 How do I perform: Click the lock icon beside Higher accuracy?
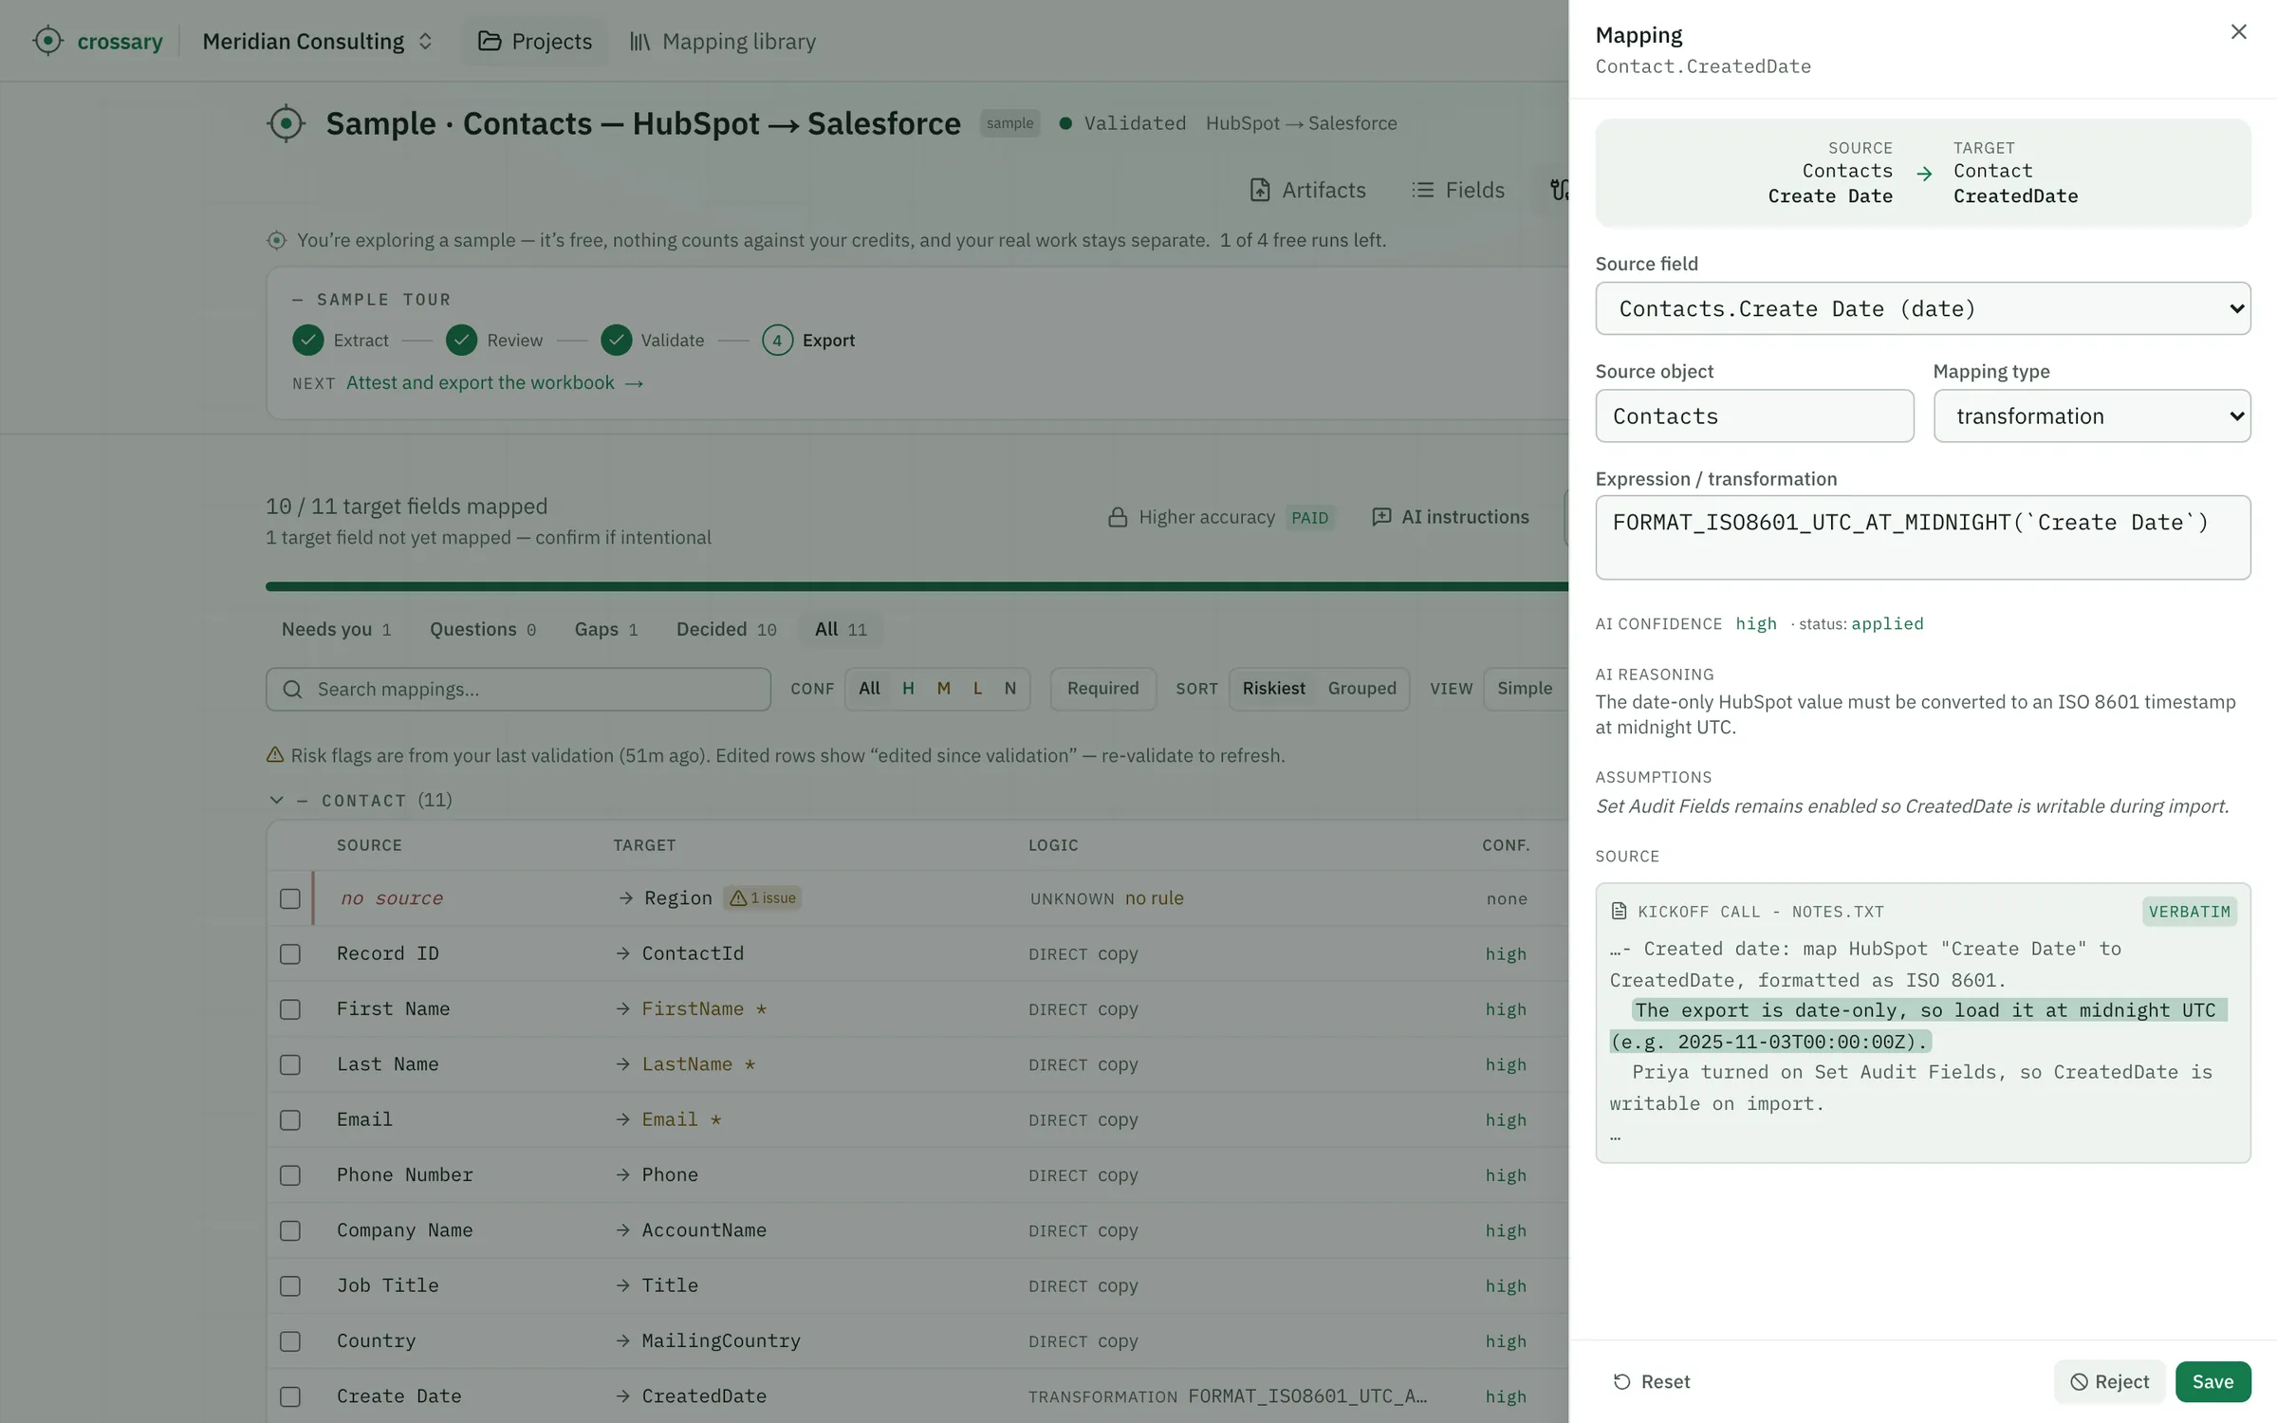pyautogui.click(x=1118, y=517)
